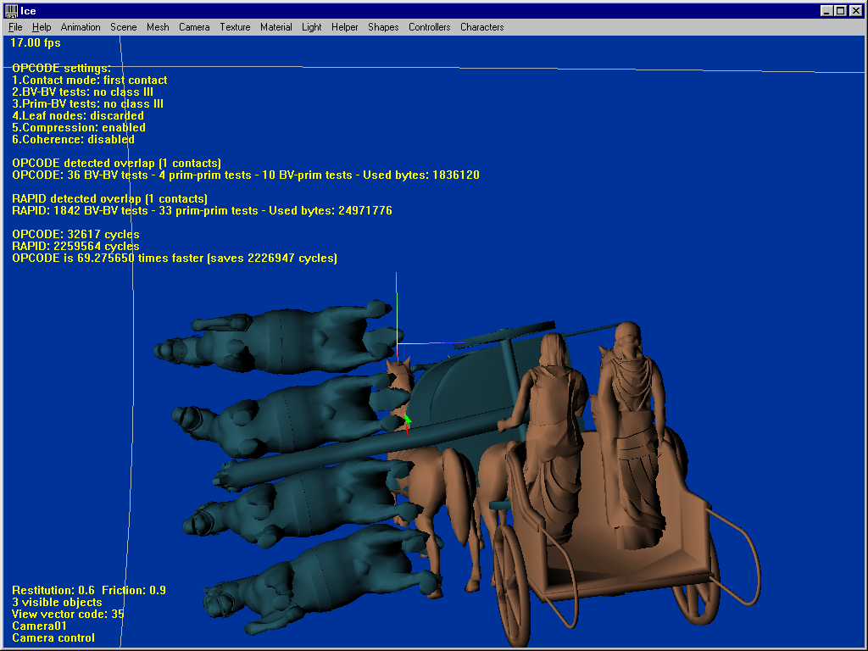
Task: Click 'View vector code: 35' text
Action: tap(68, 614)
